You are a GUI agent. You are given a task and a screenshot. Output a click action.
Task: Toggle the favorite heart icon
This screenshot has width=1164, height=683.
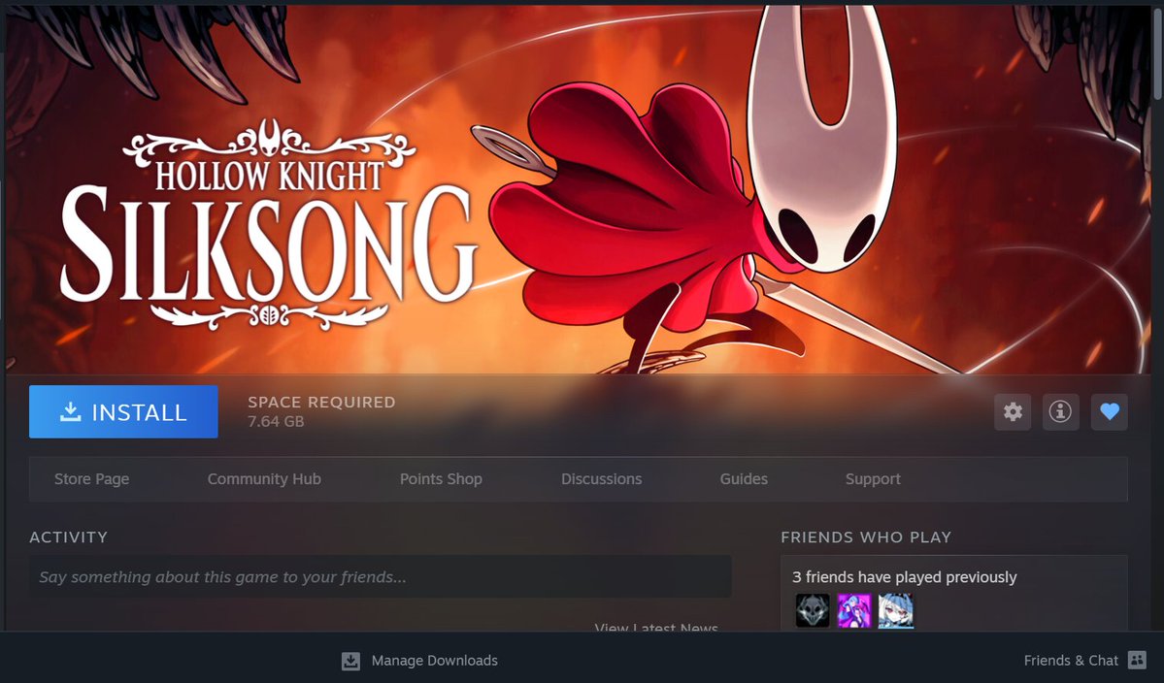[x=1109, y=411]
